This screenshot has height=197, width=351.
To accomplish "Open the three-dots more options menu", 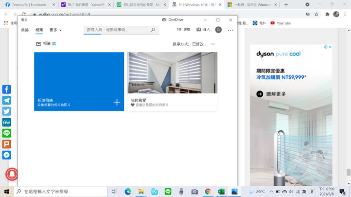I will point(231,30).
